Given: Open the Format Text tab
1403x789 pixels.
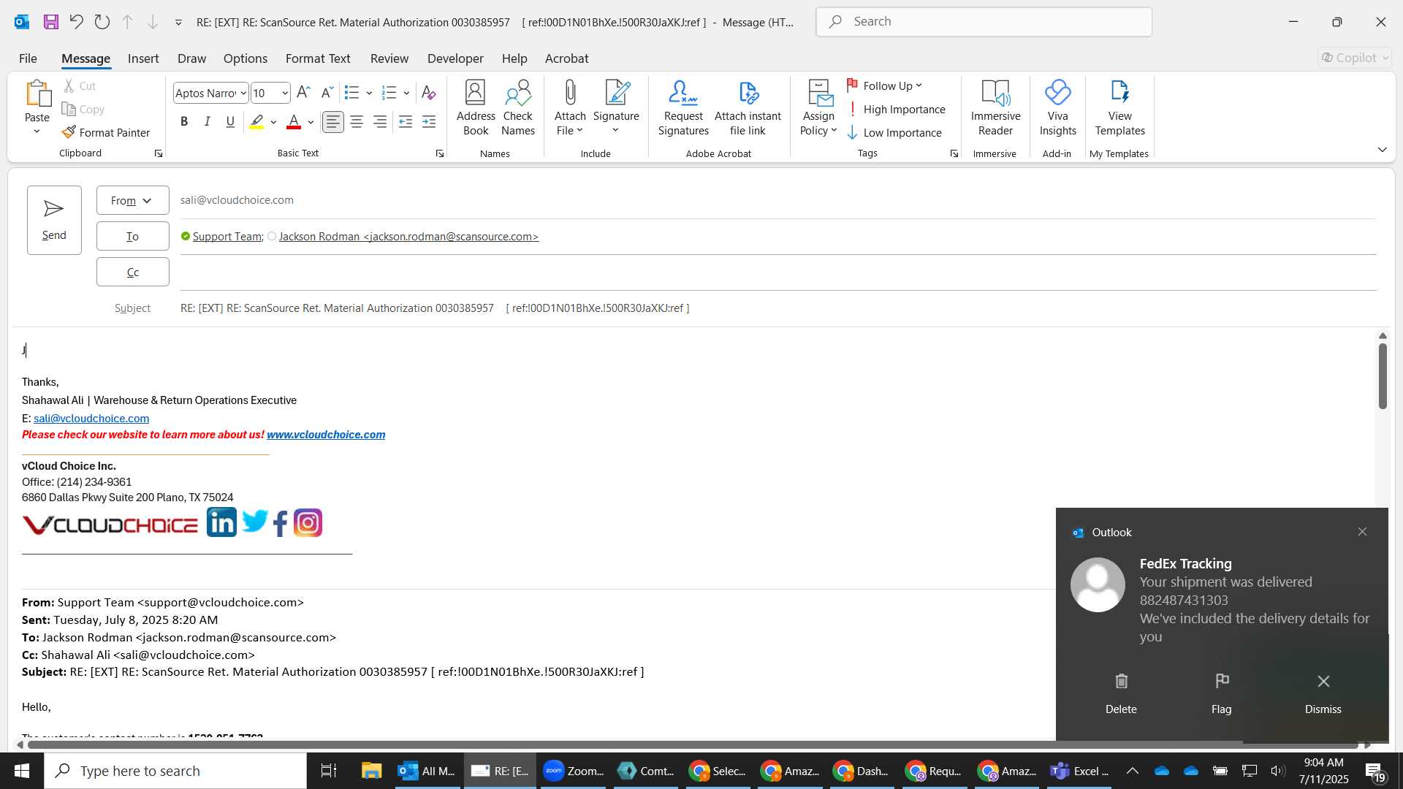Looking at the screenshot, I should tap(318, 58).
